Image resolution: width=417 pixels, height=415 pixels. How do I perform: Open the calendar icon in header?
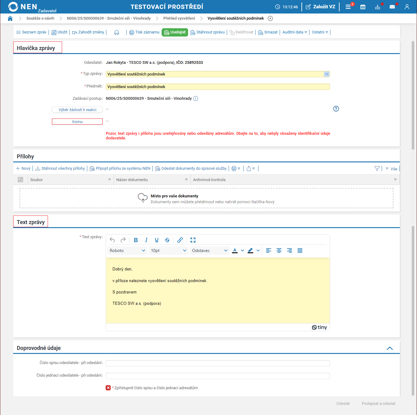(x=363, y=7)
